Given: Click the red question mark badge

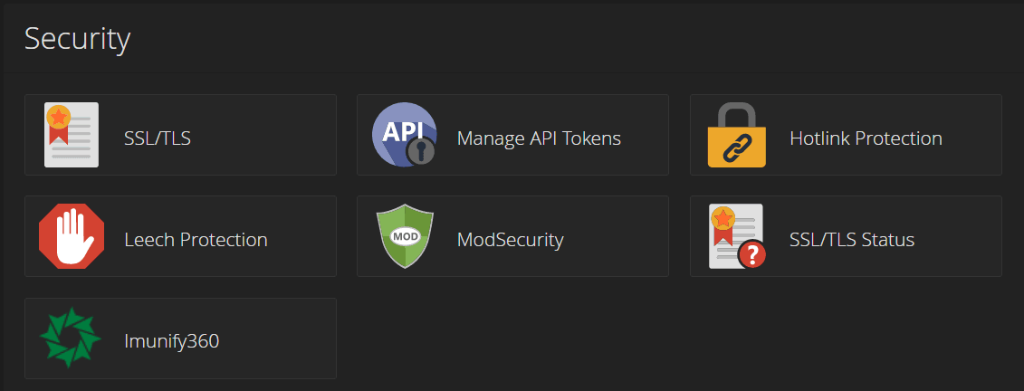Looking at the screenshot, I should pyautogui.click(x=752, y=255).
